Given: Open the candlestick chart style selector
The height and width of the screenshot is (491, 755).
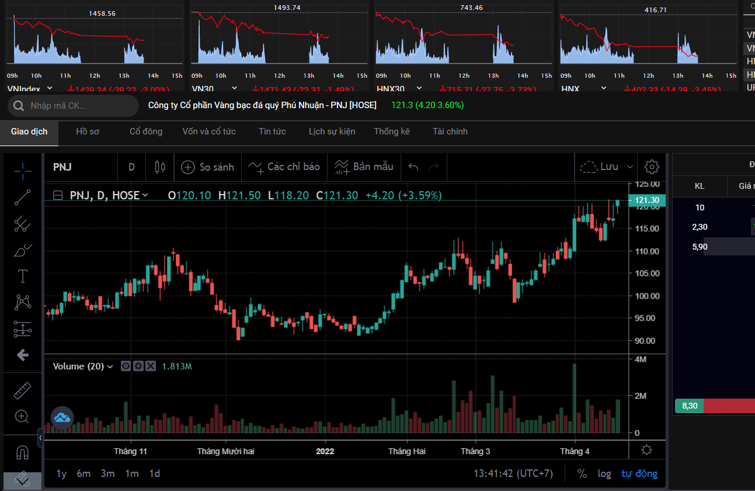Looking at the screenshot, I should [x=159, y=167].
